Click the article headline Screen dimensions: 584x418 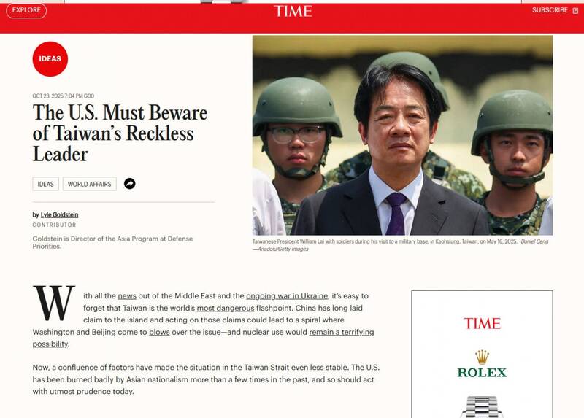point(120,133)
